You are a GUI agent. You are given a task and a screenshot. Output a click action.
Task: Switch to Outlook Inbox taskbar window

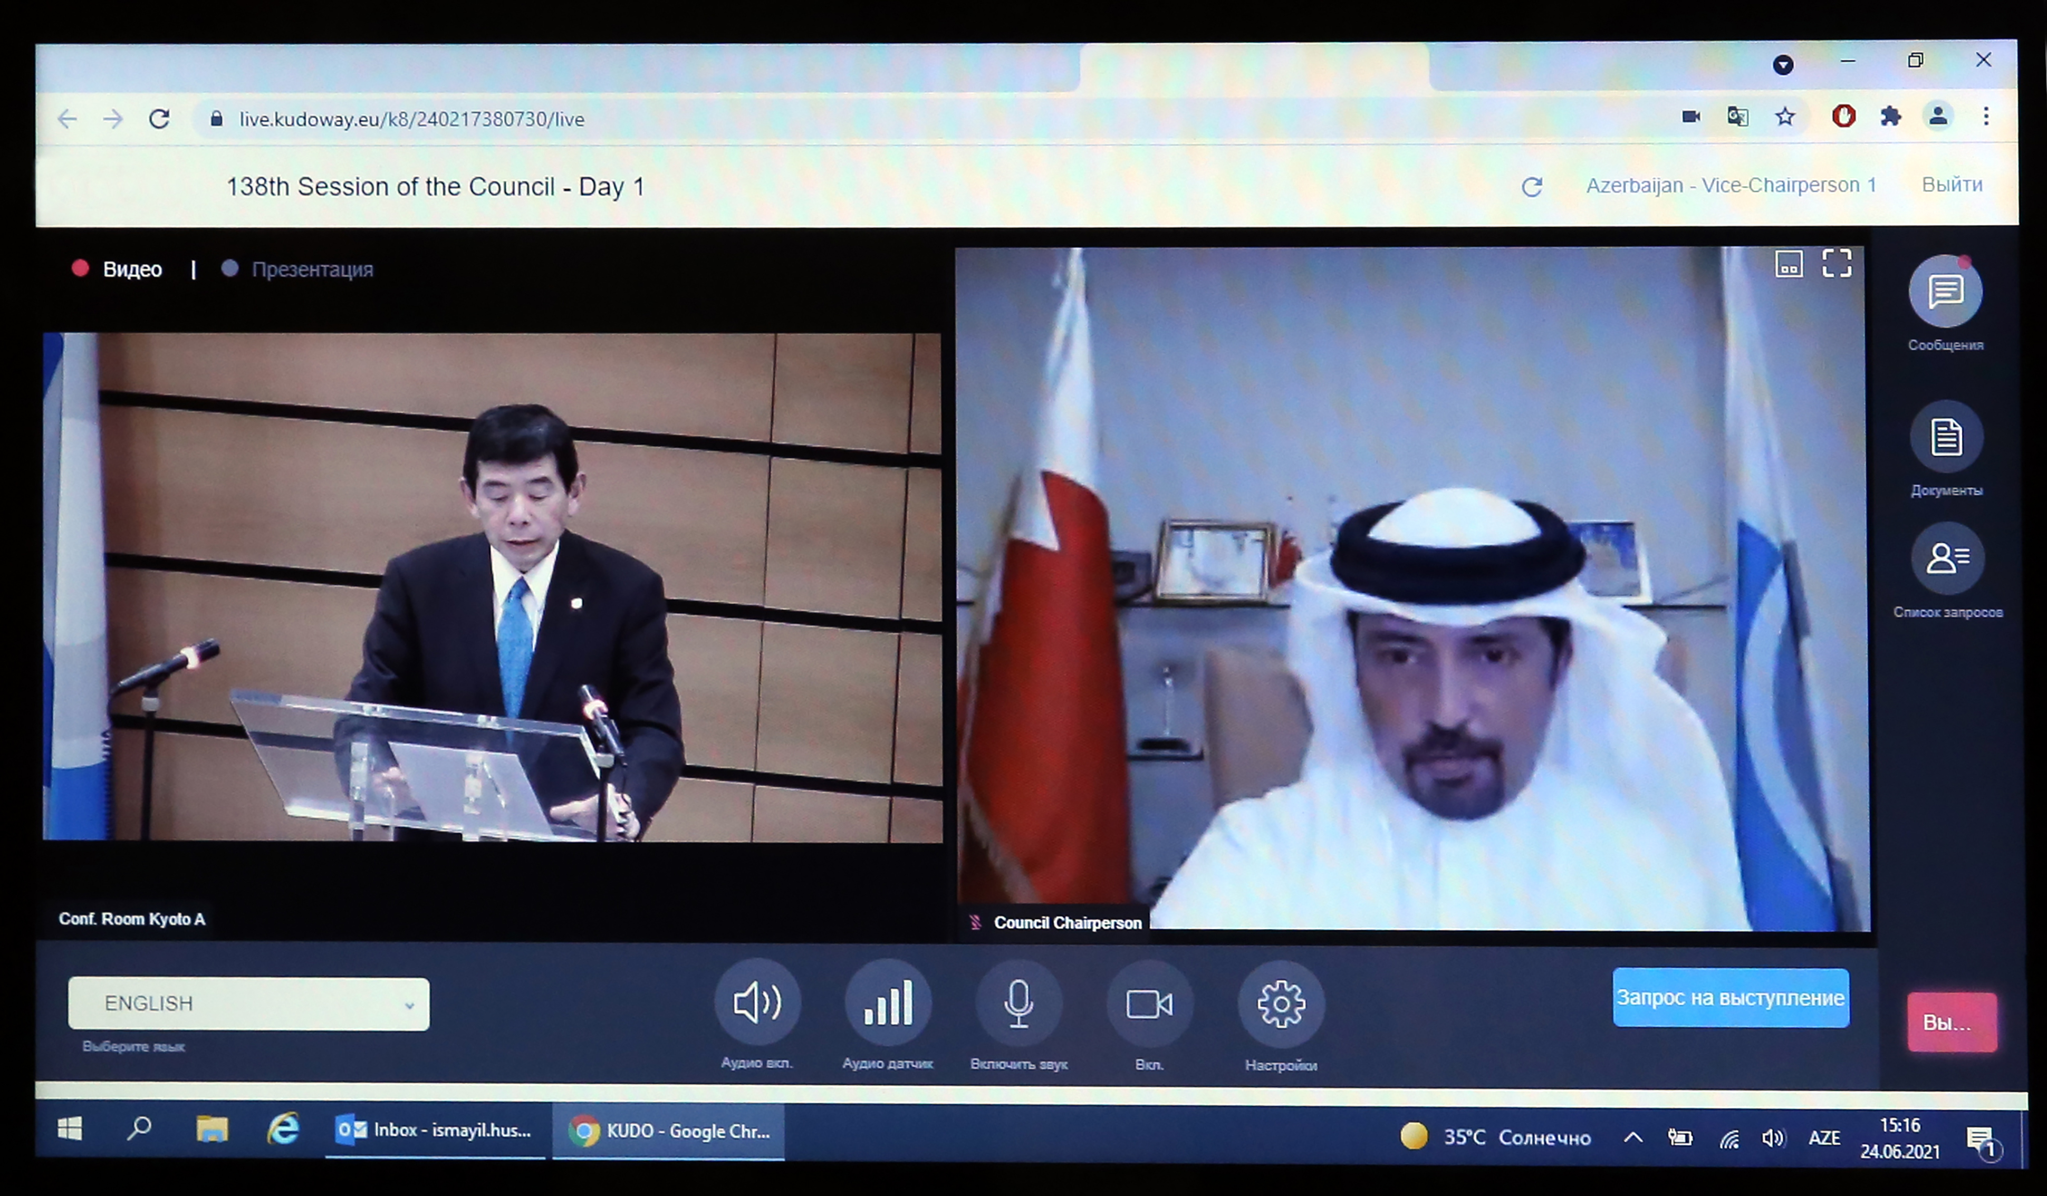(x=435, y=1130)
